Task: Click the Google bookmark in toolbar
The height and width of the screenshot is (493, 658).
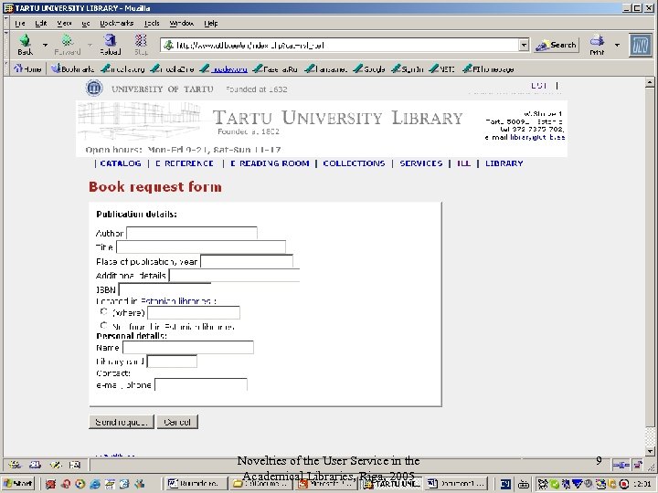Action: tap(369, 68)
